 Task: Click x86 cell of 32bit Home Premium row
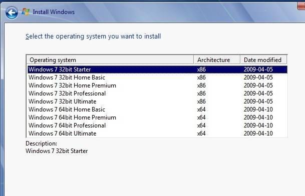pyautogui.click(x=201, y=85)
